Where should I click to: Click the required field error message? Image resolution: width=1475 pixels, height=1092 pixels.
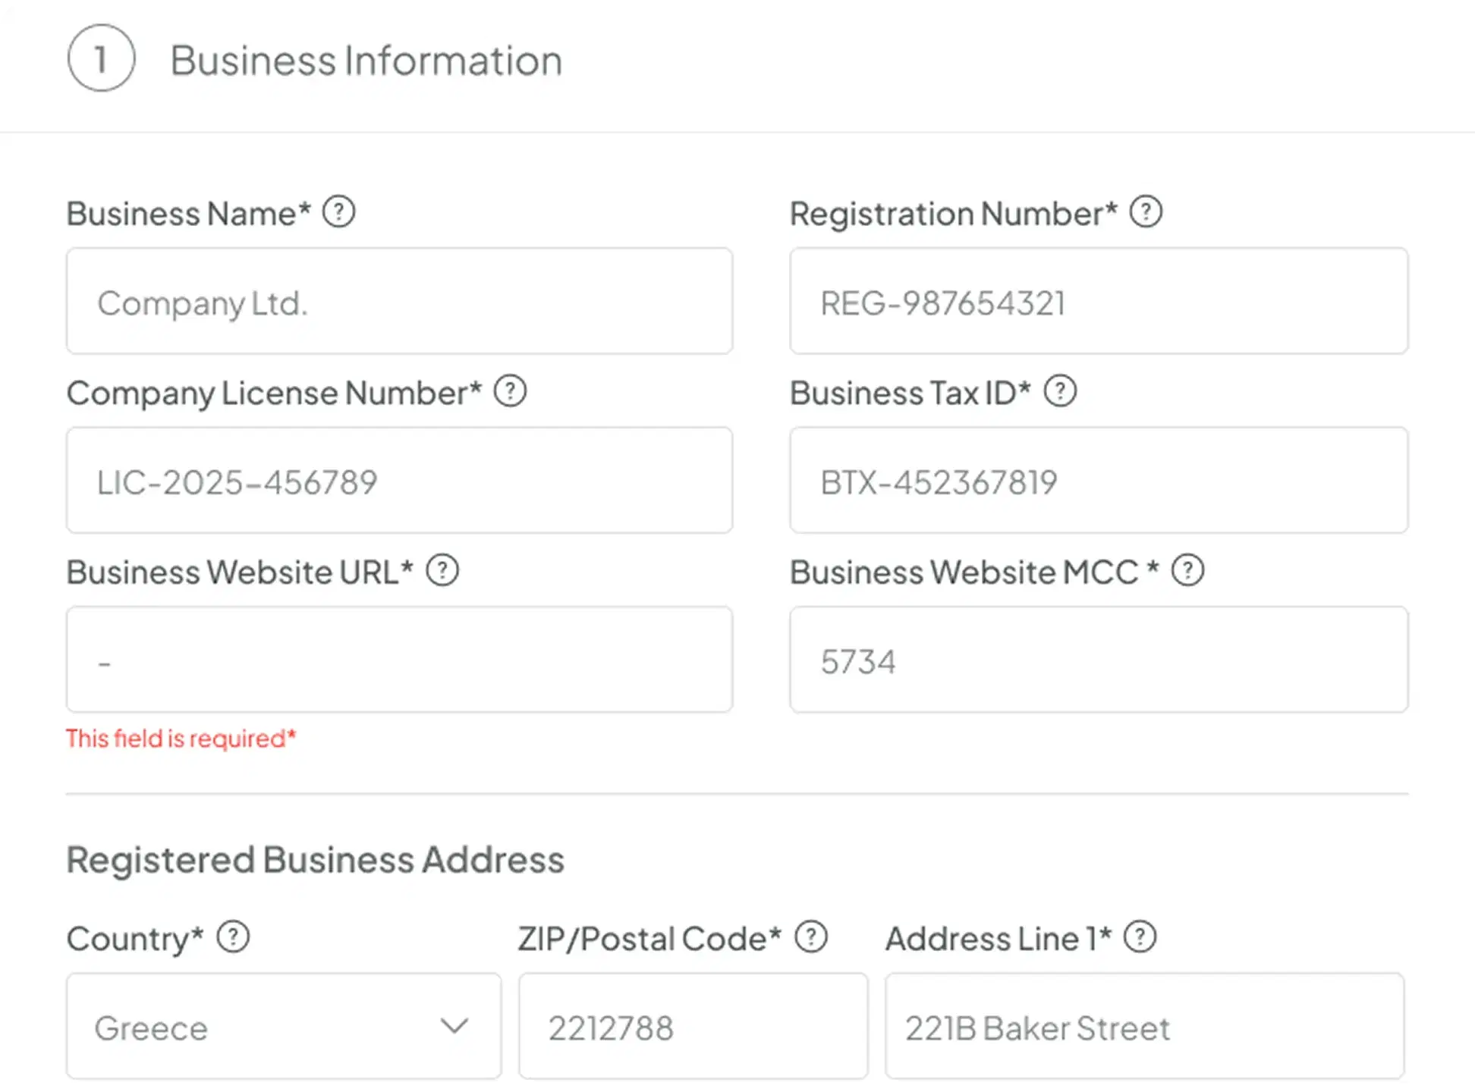(x=181, y=738)
